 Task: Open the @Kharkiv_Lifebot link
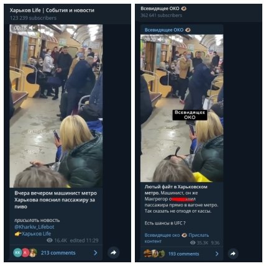34,227
